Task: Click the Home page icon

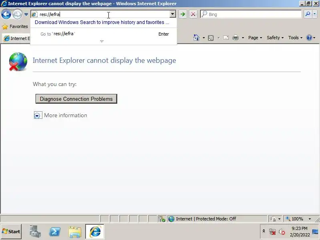Action: [x=196, y=38]
